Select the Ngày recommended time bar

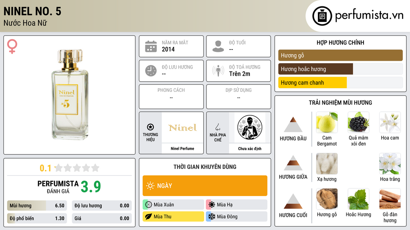[205, 186]
